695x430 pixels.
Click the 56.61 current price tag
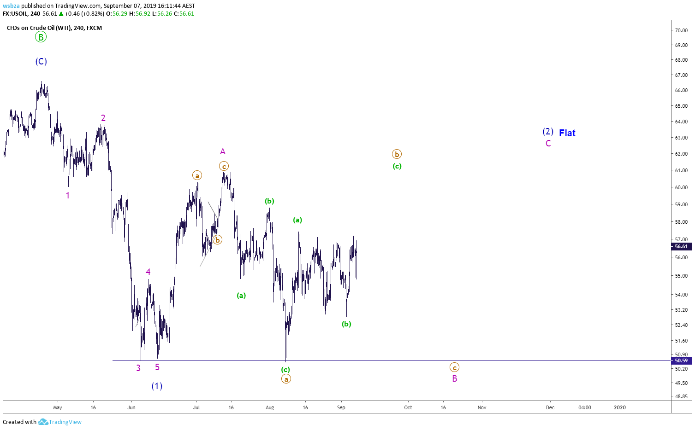[681, 246]
